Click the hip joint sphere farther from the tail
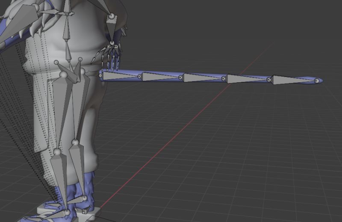 [64, 75]
